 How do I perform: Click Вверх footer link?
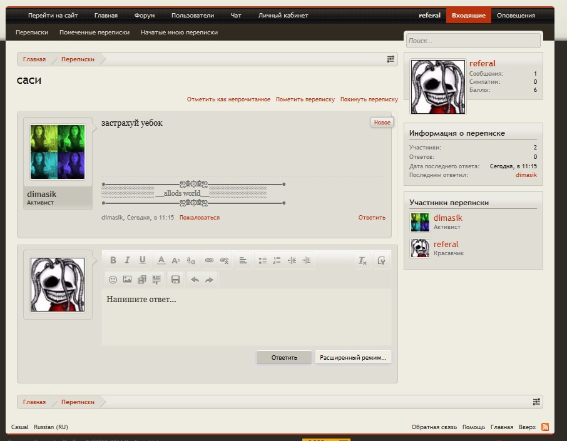[527, 427]
